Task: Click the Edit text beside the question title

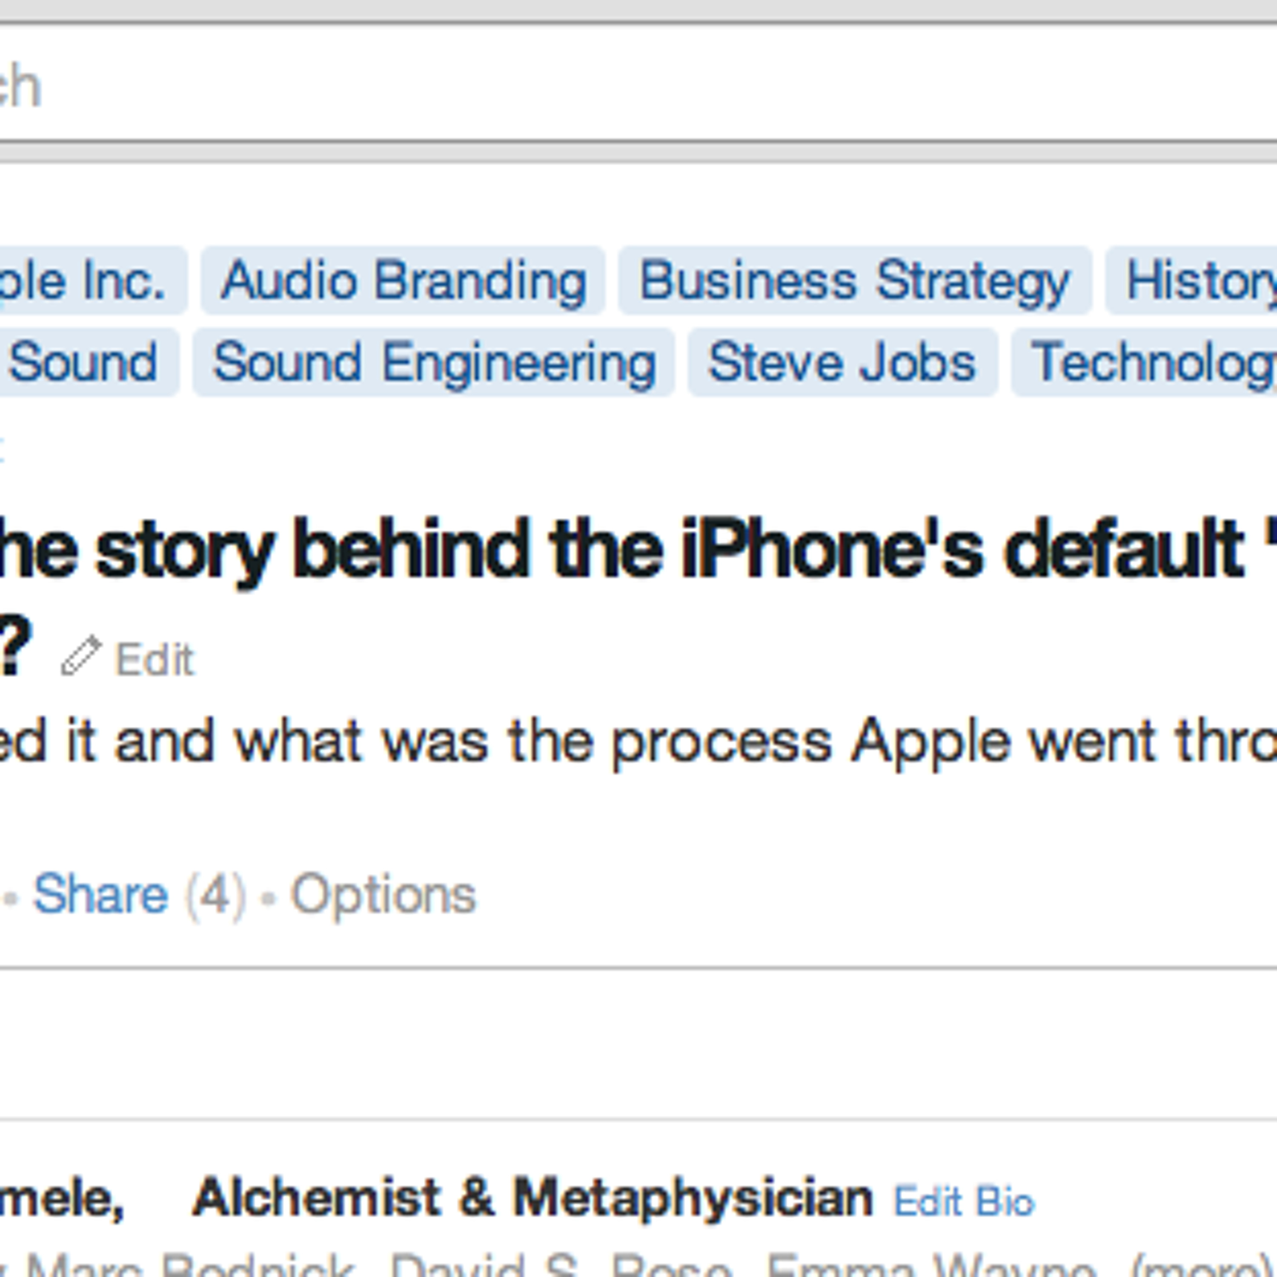Action: 155,659
